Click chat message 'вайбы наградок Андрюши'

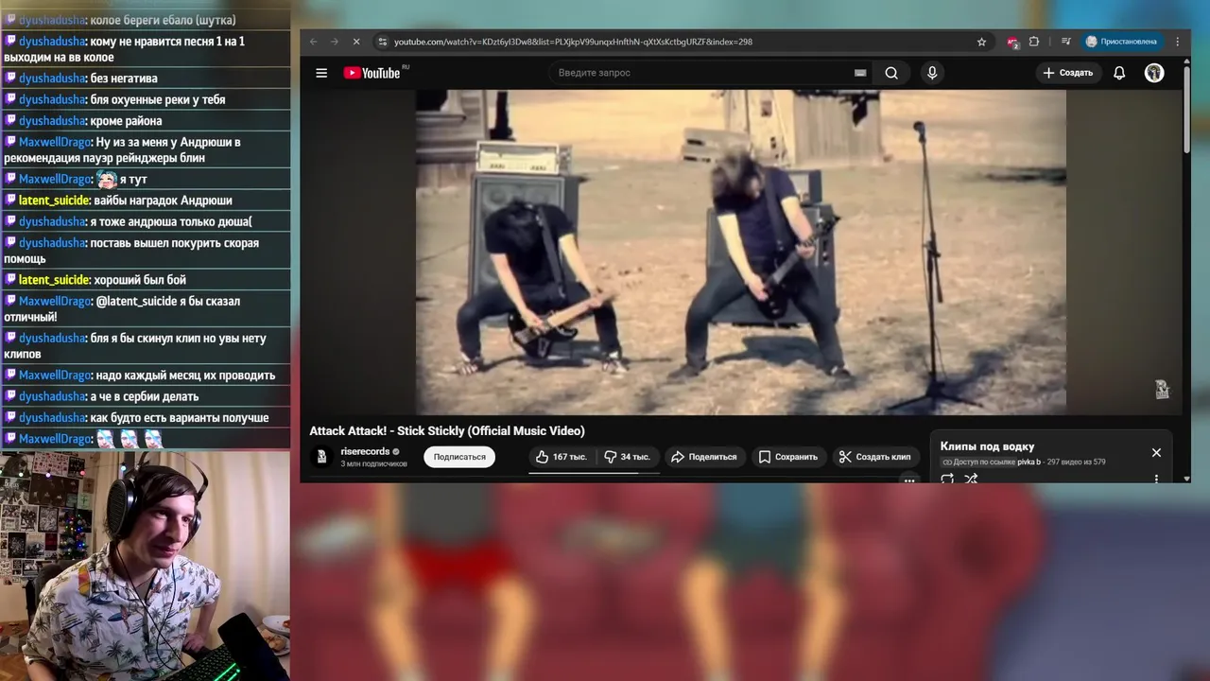163,201
